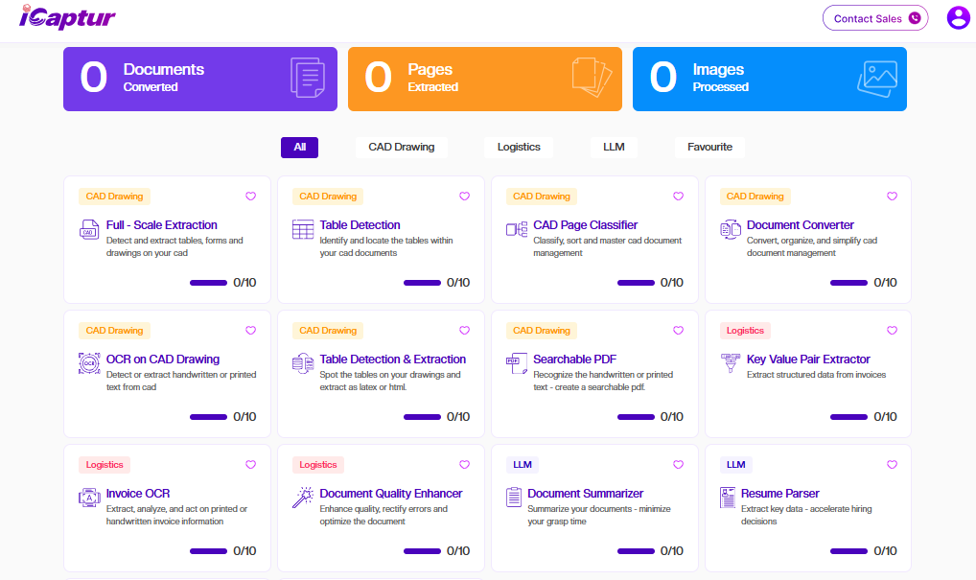Show the Favourite tools tab
This screenshot has height=580, width=976.
coord(709,148)
